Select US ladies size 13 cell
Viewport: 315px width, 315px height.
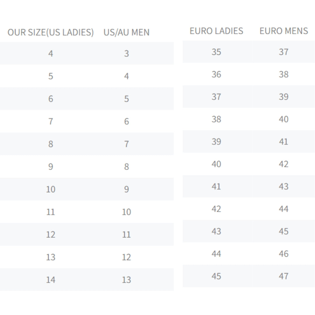click(x=51, y=257)
